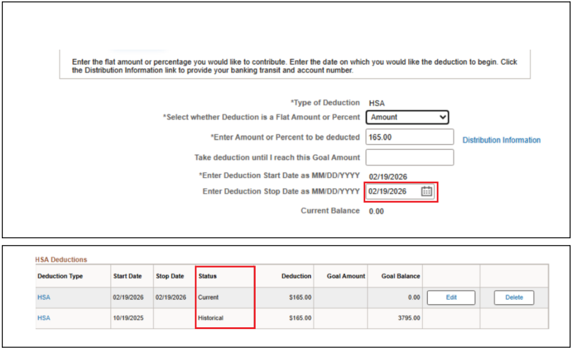Screen dimensions: 573x349
Task: Open the HSA link in the Historical row
Action: (44, 318)
